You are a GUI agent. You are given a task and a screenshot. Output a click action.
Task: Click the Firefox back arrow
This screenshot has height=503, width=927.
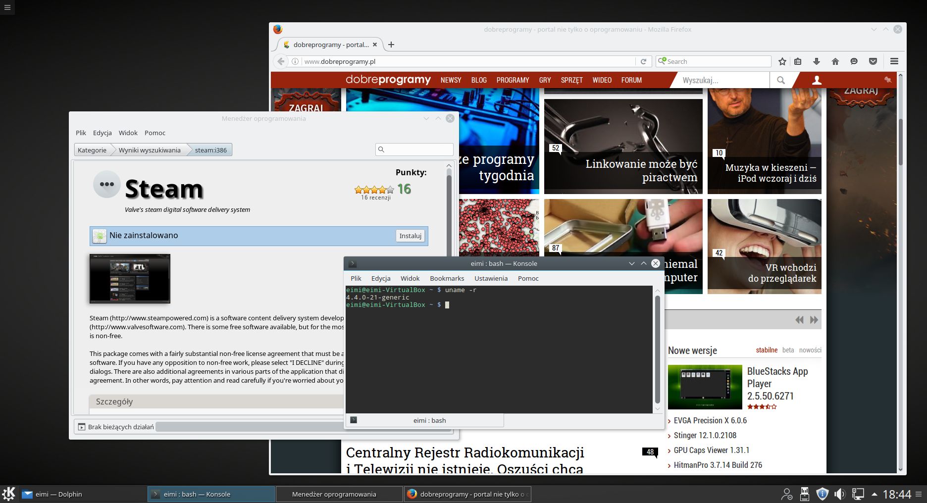[x=281, y=61]
